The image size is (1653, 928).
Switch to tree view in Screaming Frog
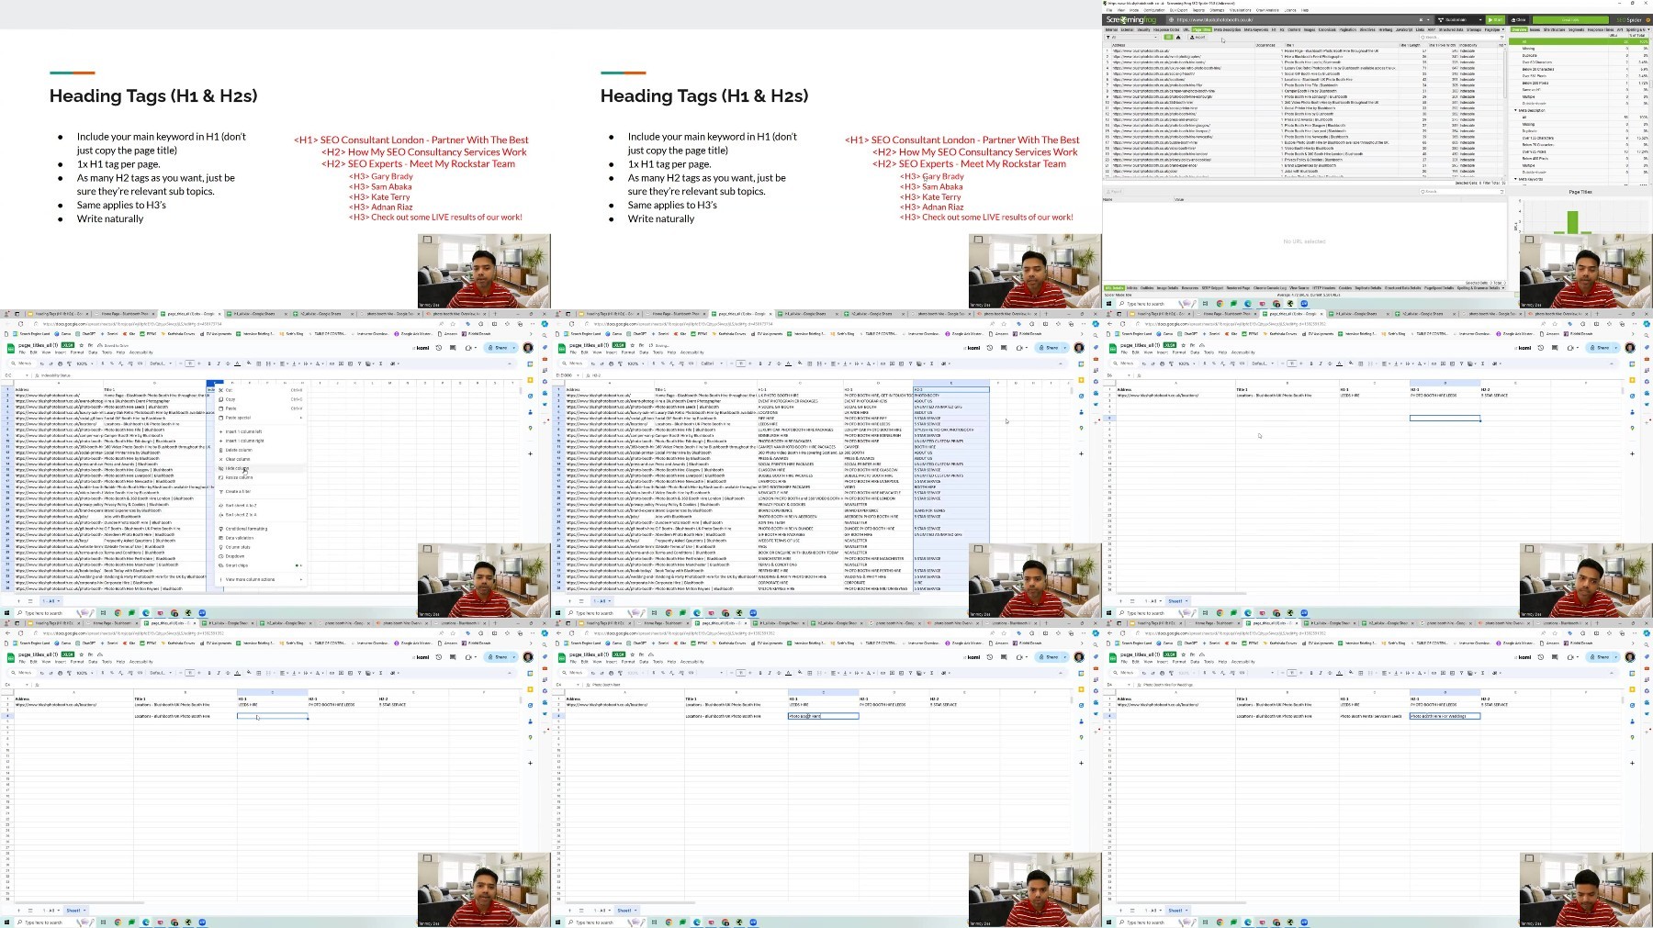pos(1178,38)
